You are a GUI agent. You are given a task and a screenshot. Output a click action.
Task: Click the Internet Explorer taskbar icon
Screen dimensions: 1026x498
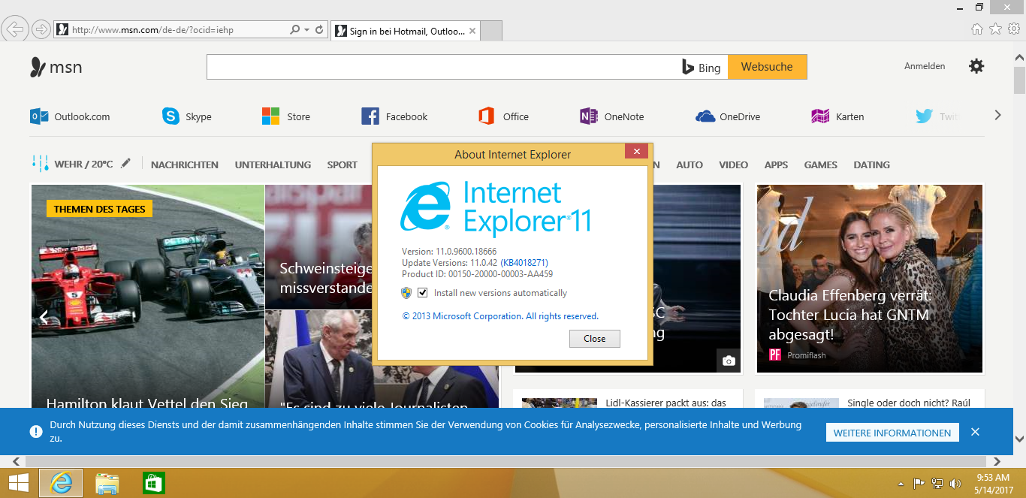pyautogui.click(x=61, y=483)
